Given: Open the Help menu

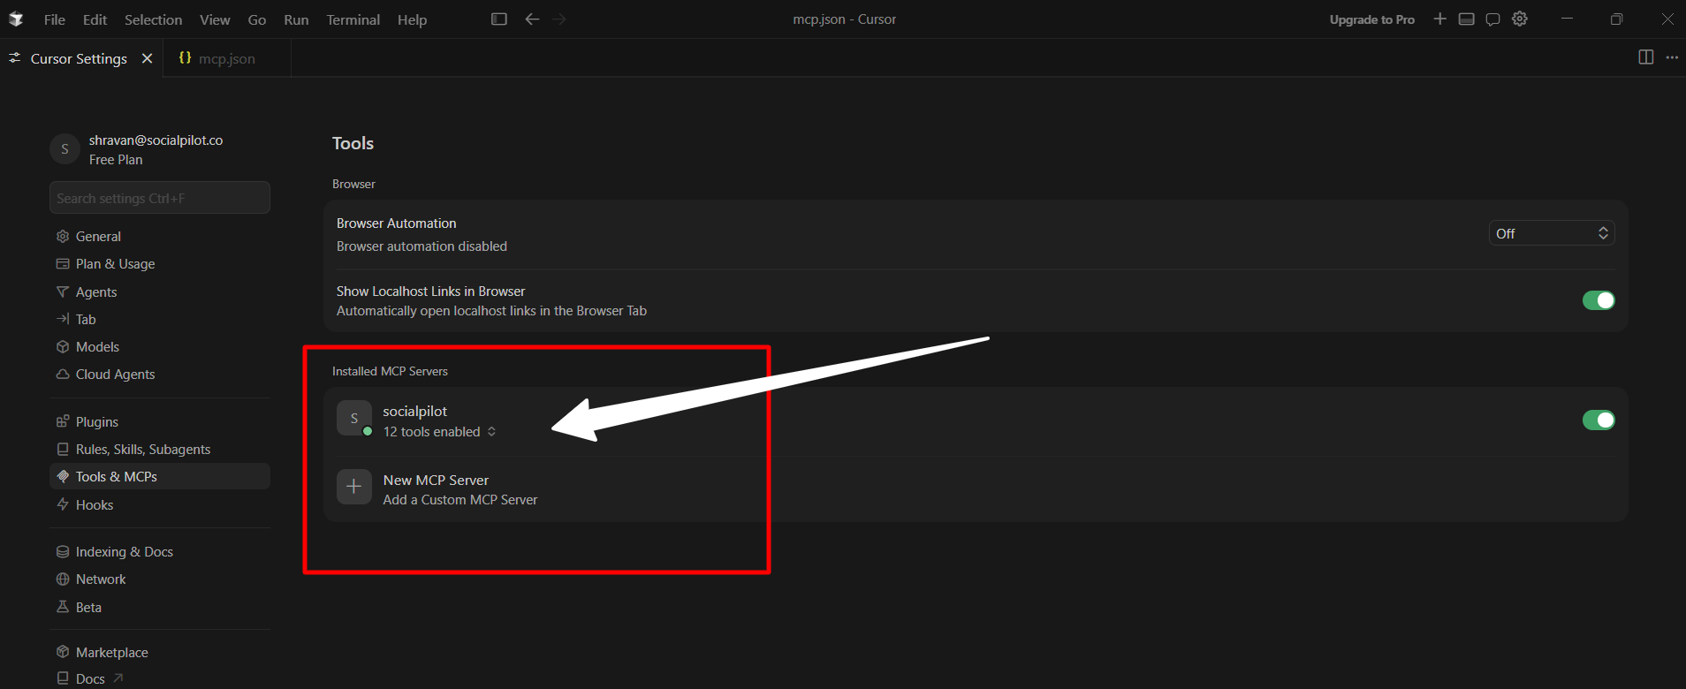Looking at the screenshot, I should coord(412,19).
